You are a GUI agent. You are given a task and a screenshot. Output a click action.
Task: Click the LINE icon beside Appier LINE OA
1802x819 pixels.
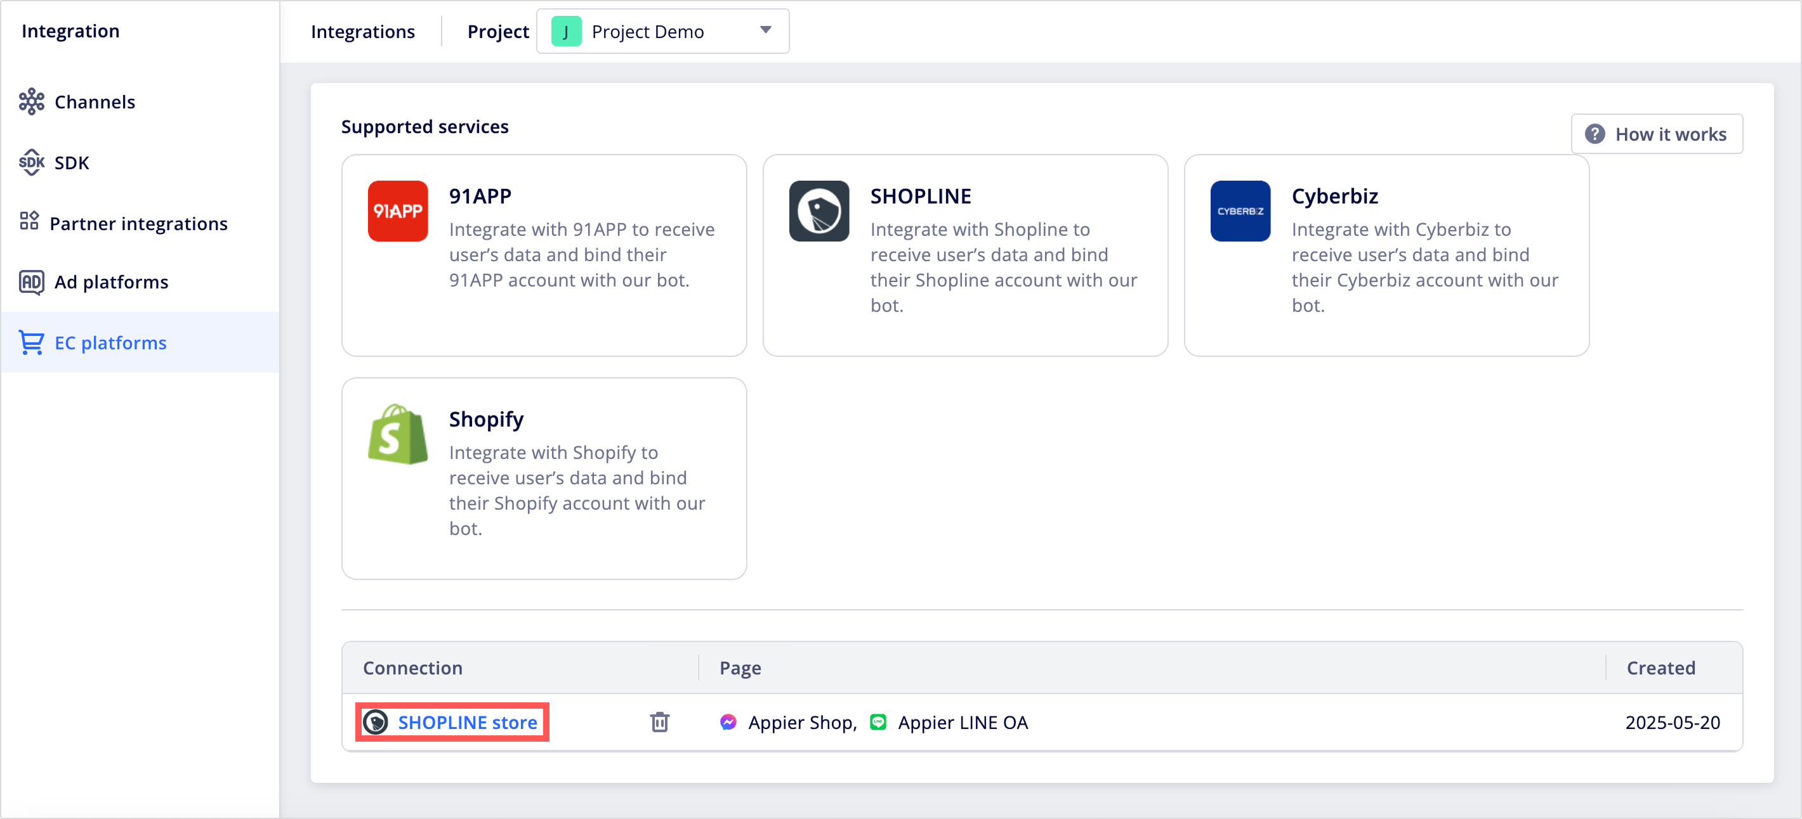(878, 722)
